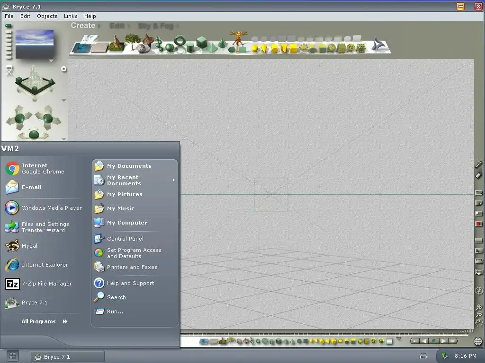Create a metaball object
The width and height of the screenshot is (485, 363).
pyautogui.click(x=159, y=44)
